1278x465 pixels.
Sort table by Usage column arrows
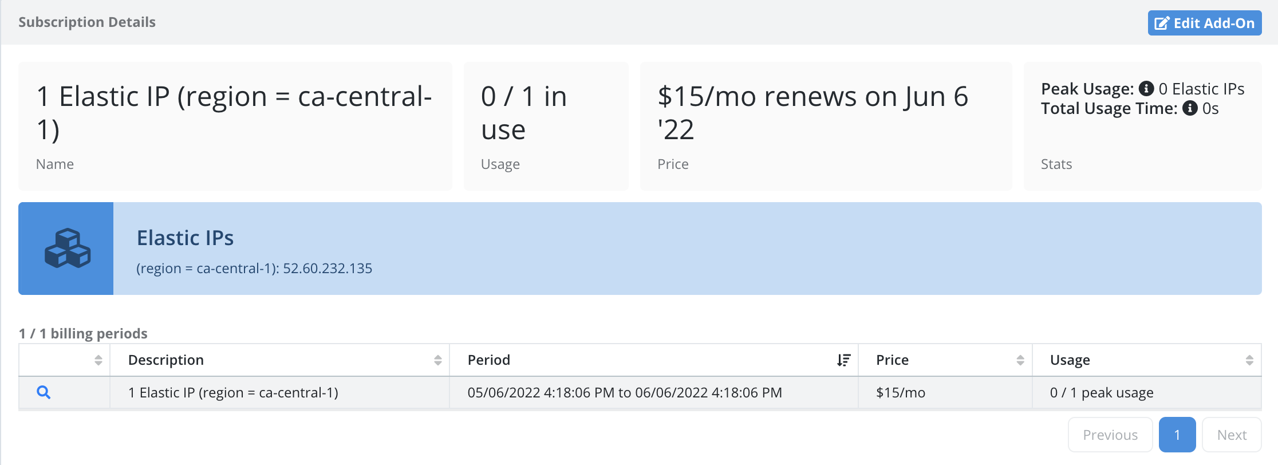[1249, 360]
